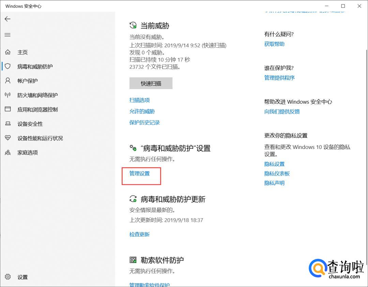Click the protection updates refresh icon

133,199
